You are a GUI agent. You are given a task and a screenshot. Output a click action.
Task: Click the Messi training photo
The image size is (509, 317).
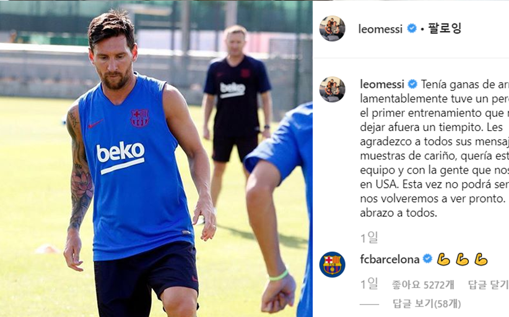coord(156,159)
